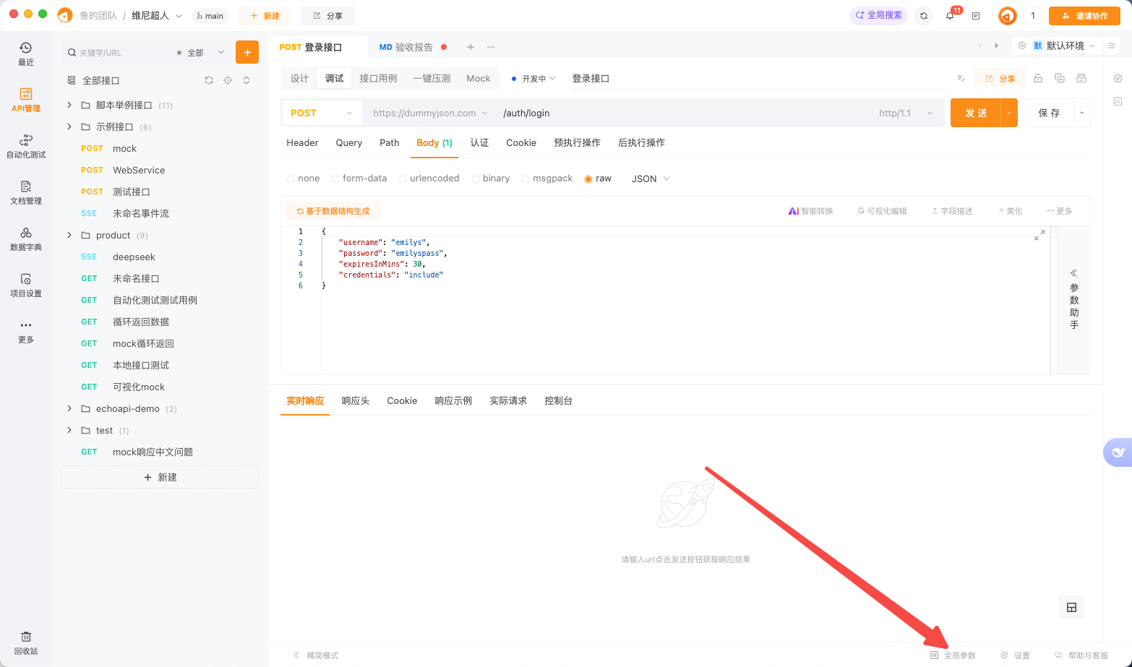The image size is (1132, 667).
Task: Locate current API with target icon
Action: pos(228,80)
